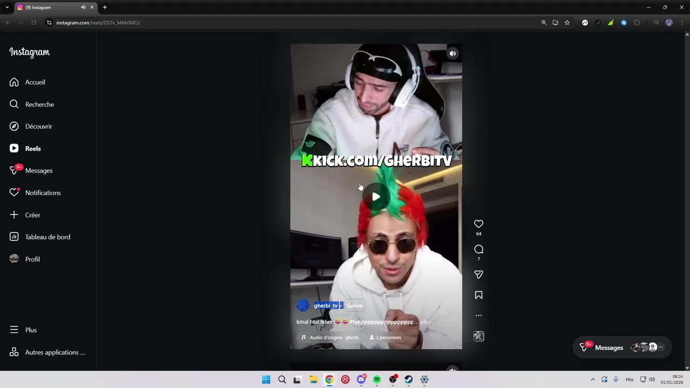
Task: Open Autres applications menu
Action: [47, 352]
